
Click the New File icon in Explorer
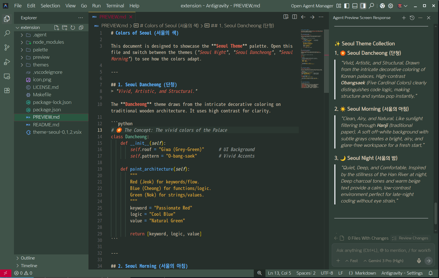57,28
